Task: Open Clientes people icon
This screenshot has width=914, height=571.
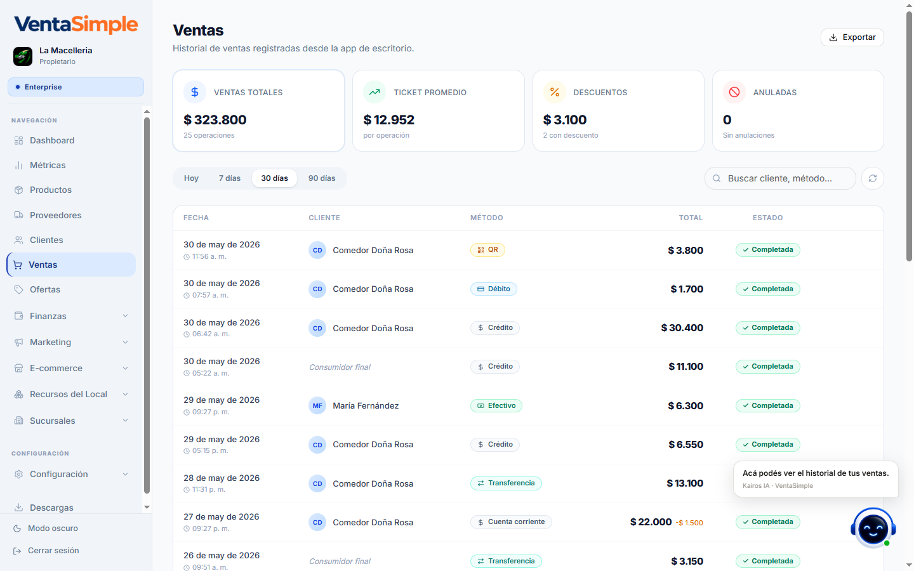Action: pos(18,240)
